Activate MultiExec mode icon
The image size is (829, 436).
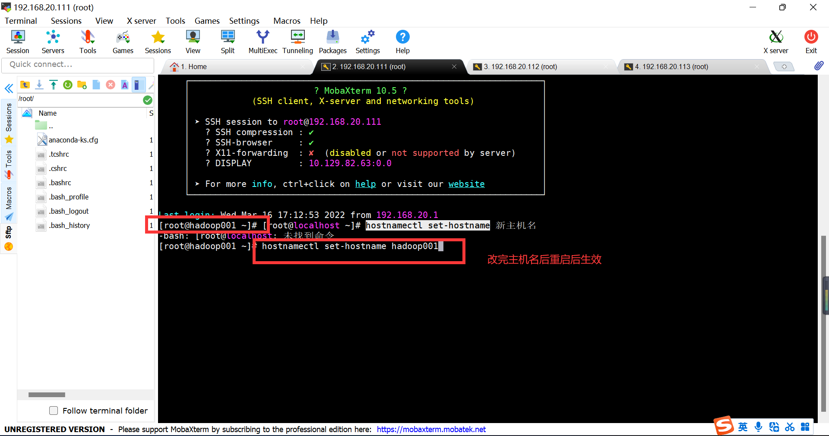point(263,42)
